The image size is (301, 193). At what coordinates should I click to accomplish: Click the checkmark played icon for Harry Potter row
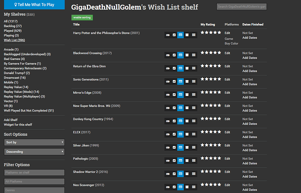tap(174, 35)
